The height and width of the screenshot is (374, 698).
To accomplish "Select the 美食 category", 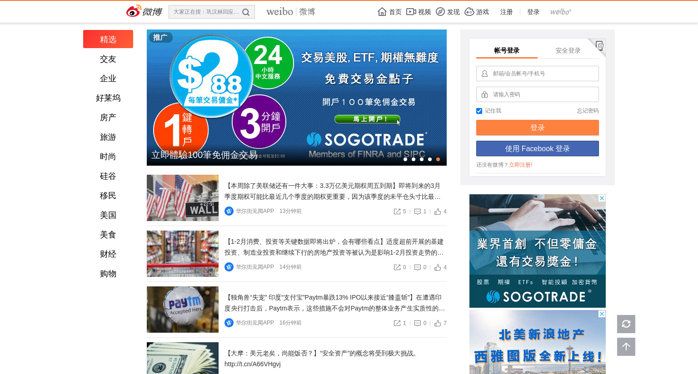I will point(108,235).
